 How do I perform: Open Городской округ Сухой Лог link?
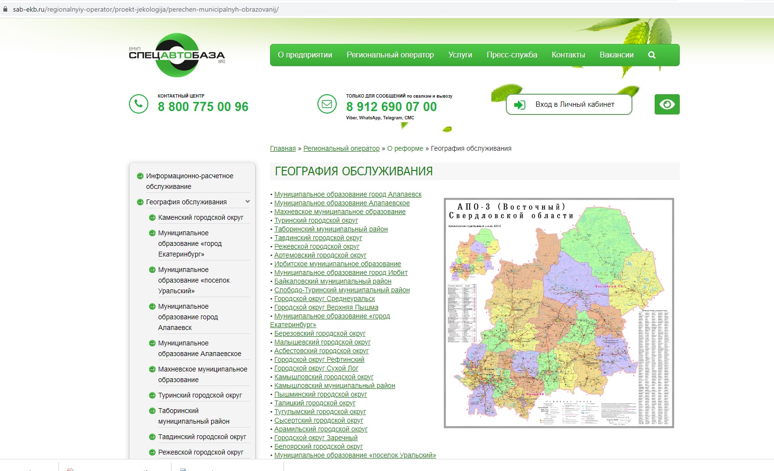(316, 368)
